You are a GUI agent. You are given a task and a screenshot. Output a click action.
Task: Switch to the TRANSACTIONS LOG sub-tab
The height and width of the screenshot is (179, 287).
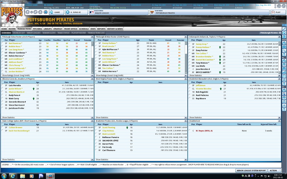(x=96, y=33)
